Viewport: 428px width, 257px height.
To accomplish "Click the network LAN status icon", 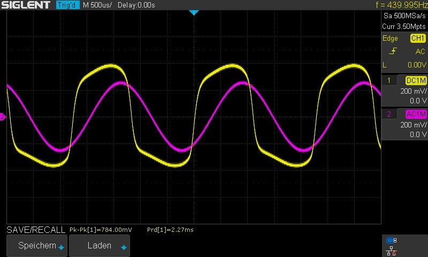I will pos(392,251).
